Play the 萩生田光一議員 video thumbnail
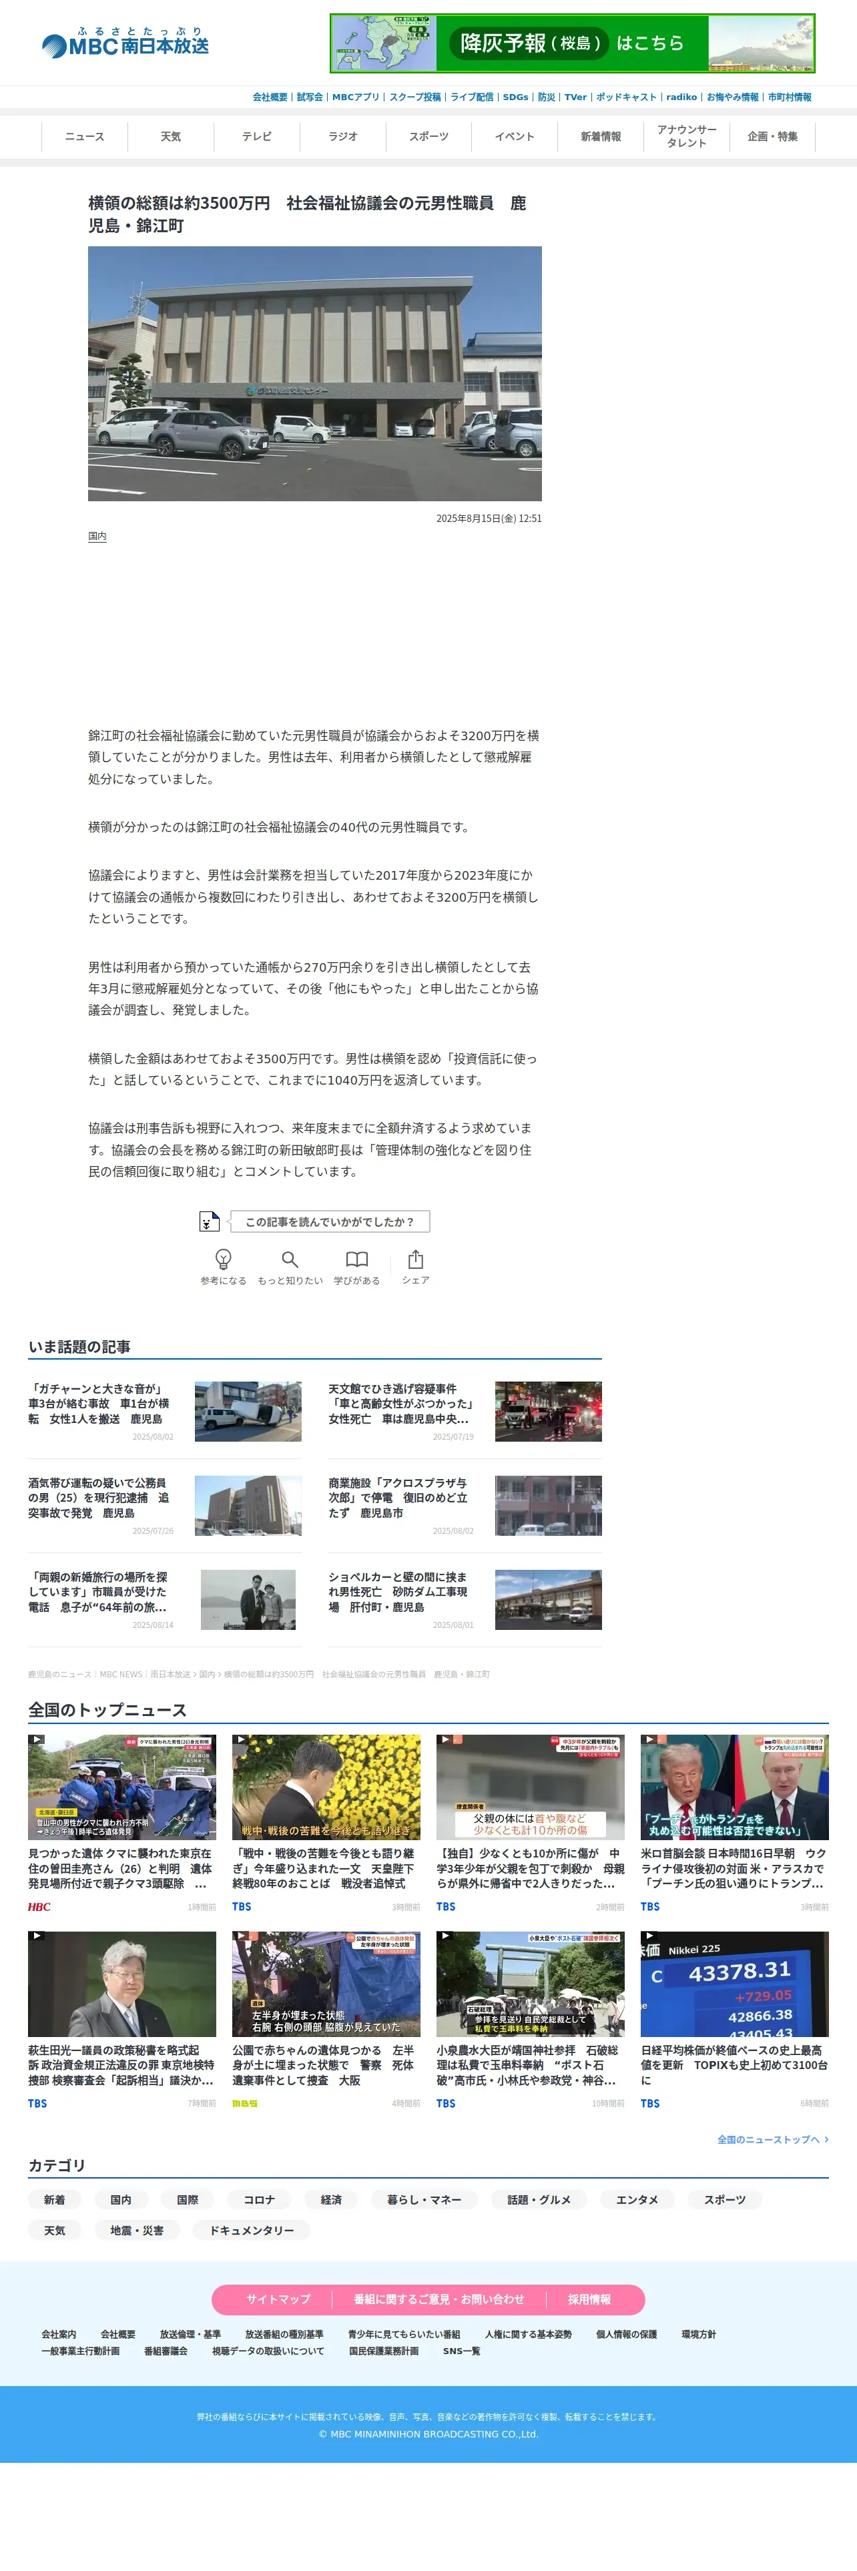Image resolution: width=857 pixels, height=2571 pixels. [x=121, y=1984]
